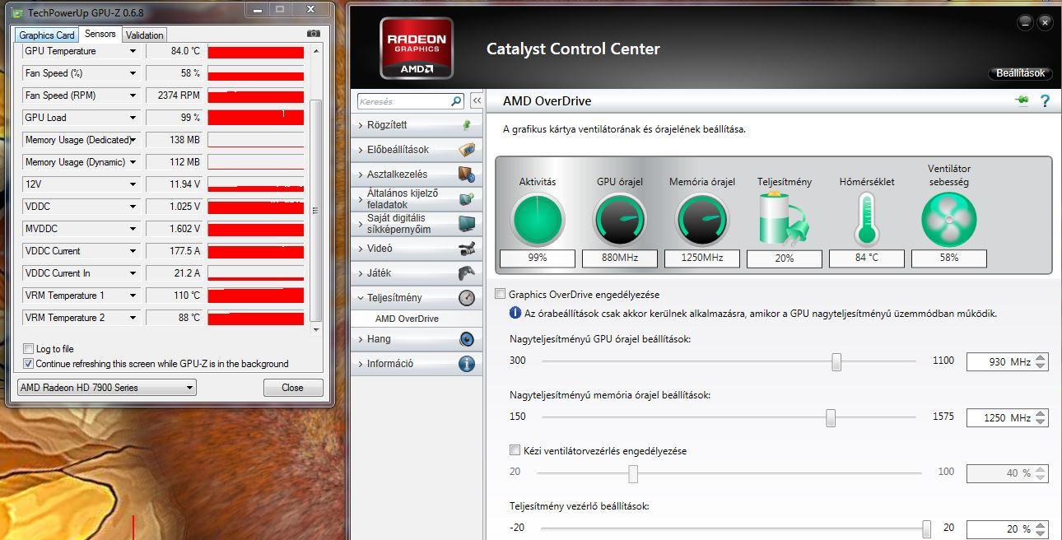Enable Graphics OverDrive engedélyezése checkbox
Viewport: 1062px width, 540px height.
(500, 294)
